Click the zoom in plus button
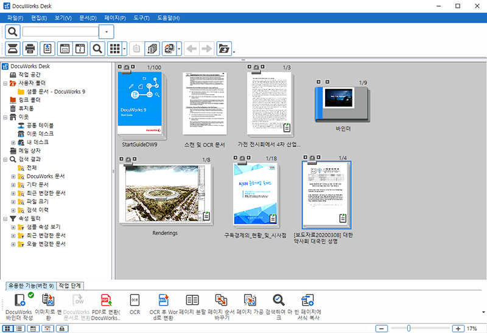This screenshot has height=333, width=487. pyautogui.click(x=458, y=328)
